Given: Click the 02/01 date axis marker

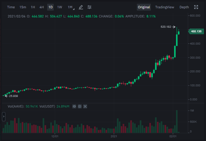Looking at the screenshot, I should [x=173, y=136].
